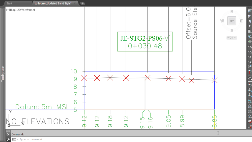Viewport: 252px width, 142px height.
Task: Select the Point Number crosshair icon
Action: tap(250, 46)
